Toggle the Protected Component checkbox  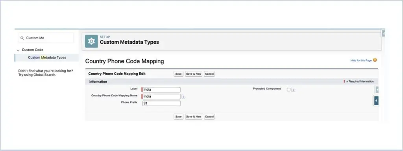click(288, 89)
